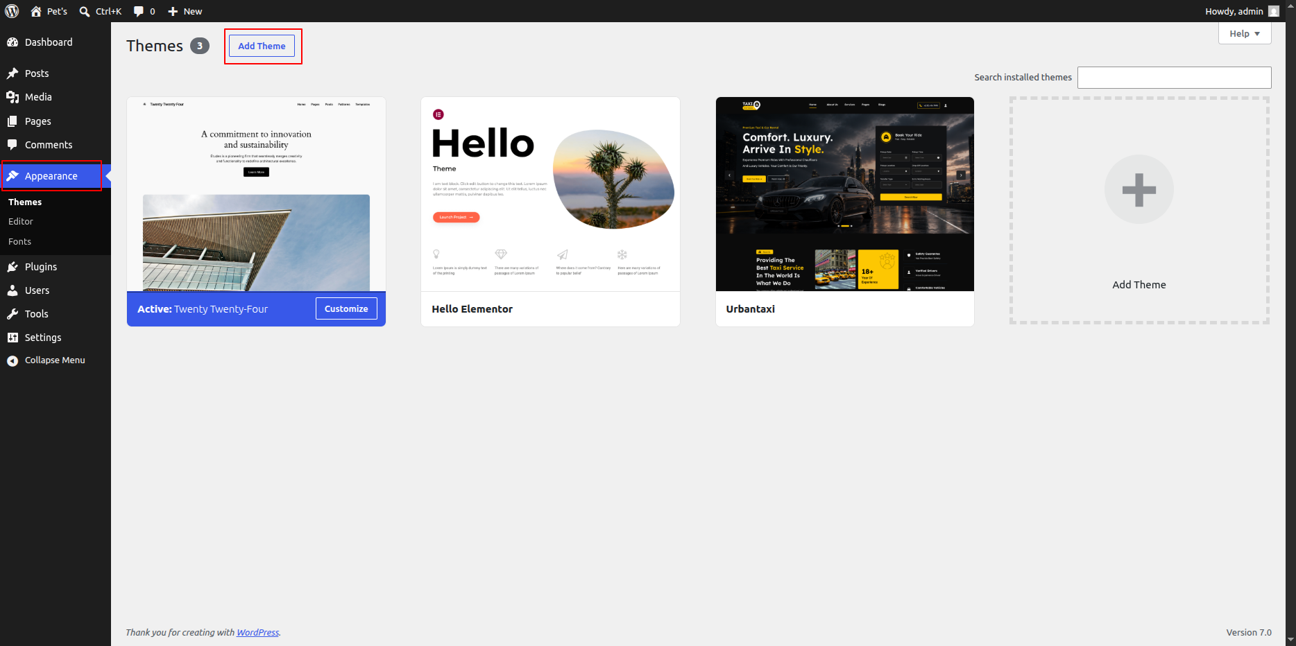Screen dimensions: 1296x646
Task: Click the Tools wrench icon
Action: pos(12,314)
